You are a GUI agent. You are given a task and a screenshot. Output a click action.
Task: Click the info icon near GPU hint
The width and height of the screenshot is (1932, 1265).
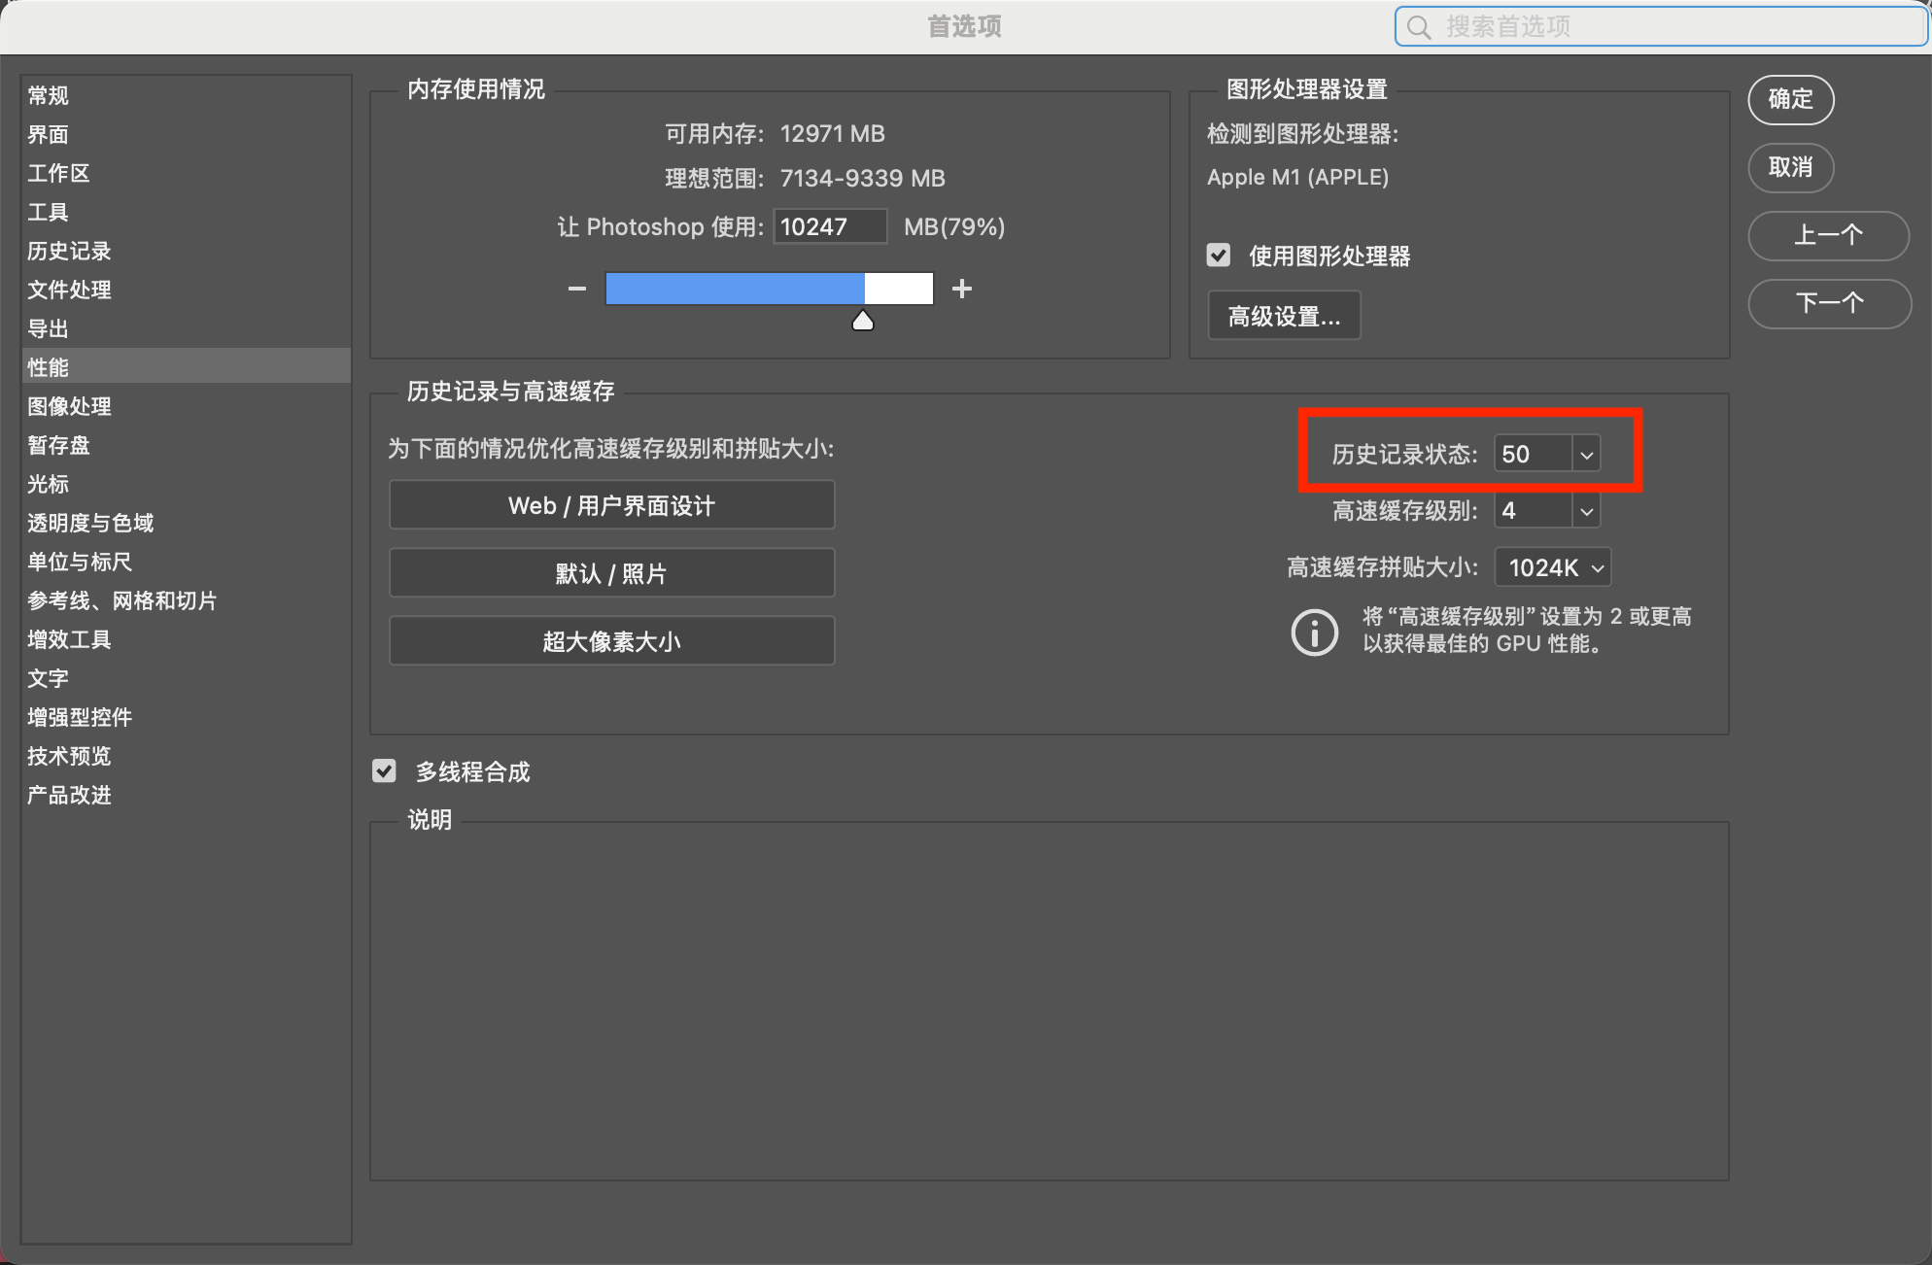pyautogui.click(x=1314, y=632)
